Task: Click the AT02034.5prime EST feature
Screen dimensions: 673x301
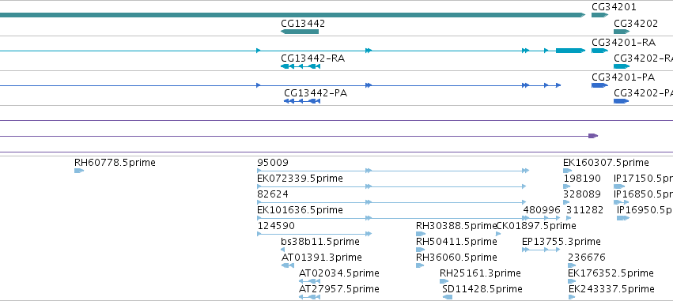Action: pos(309,281)
